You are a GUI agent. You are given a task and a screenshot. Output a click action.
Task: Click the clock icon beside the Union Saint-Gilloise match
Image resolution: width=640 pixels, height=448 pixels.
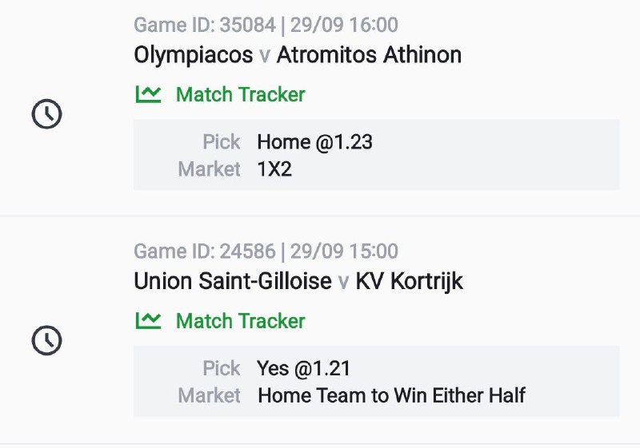46,341
